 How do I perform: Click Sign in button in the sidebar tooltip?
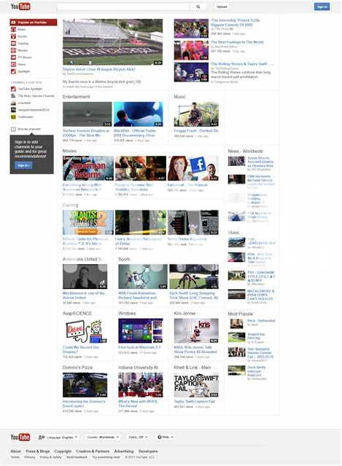click(23, 165)
